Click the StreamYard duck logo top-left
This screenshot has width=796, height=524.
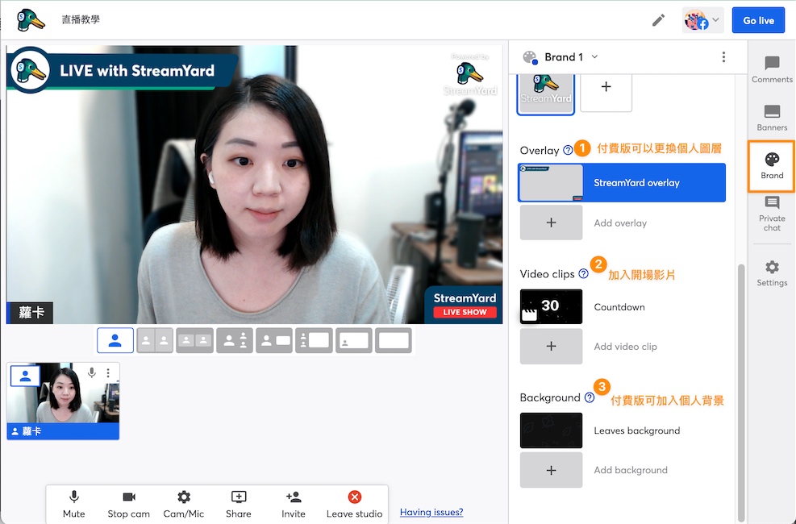[31, 20]
